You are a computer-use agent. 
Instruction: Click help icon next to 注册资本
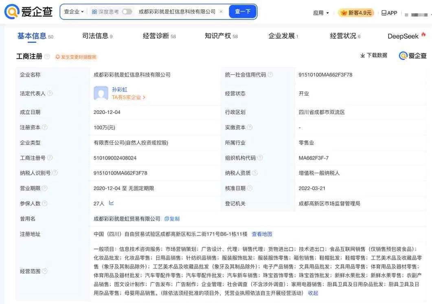point(45,127)
